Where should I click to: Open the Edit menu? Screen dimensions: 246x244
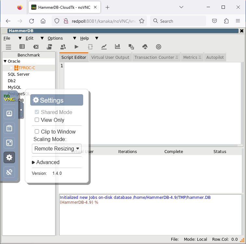(30, 38)
